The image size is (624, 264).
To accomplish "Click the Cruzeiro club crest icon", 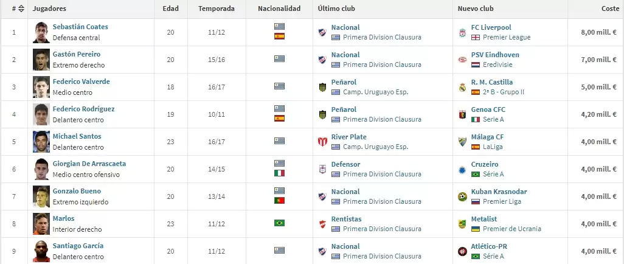I will [463, 169].
